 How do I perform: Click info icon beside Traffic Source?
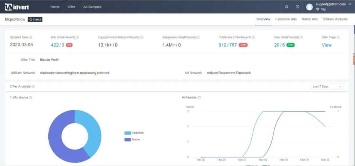31,98
